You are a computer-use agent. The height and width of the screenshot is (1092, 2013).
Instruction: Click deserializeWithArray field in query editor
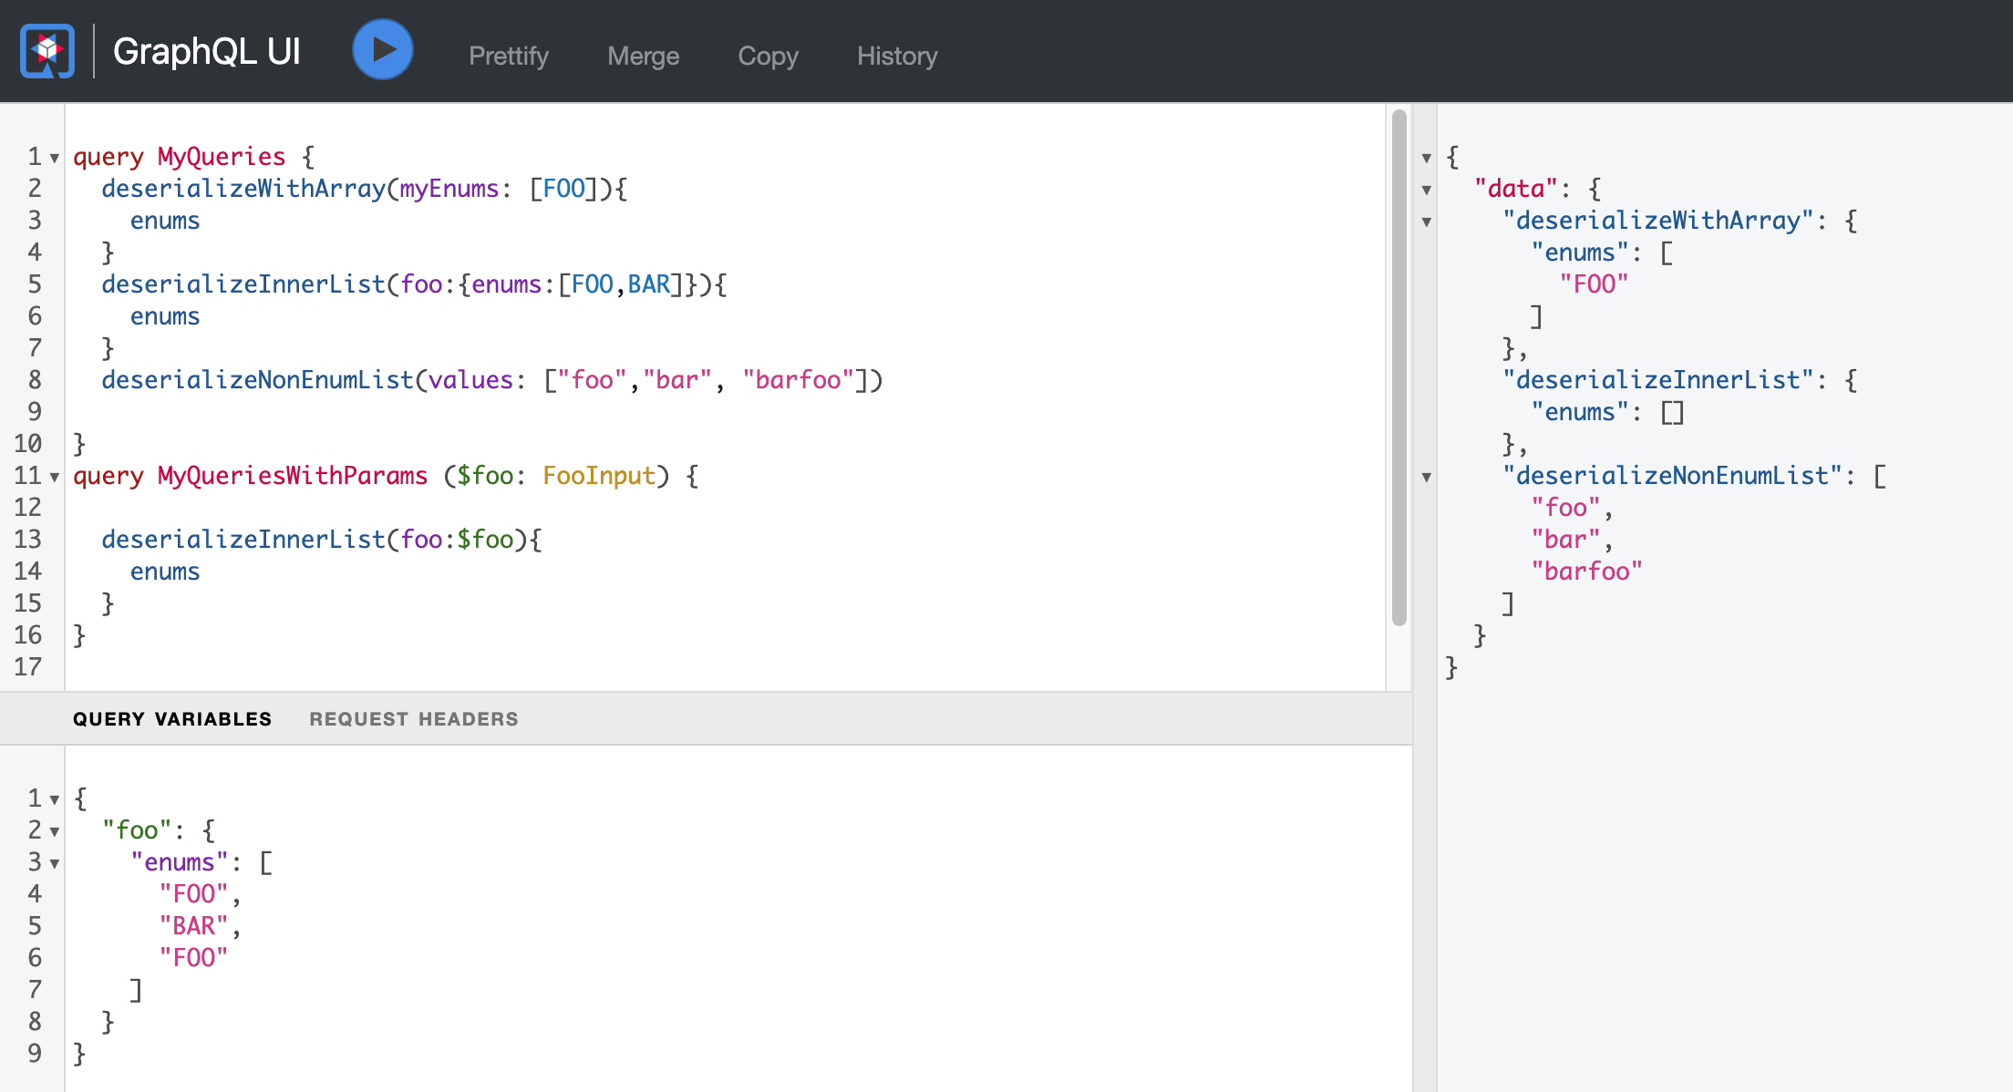(243, 189)
